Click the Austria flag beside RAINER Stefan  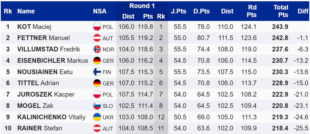click(97, 128)
